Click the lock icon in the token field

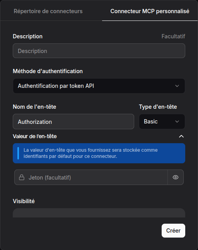[x=22, y=178]
